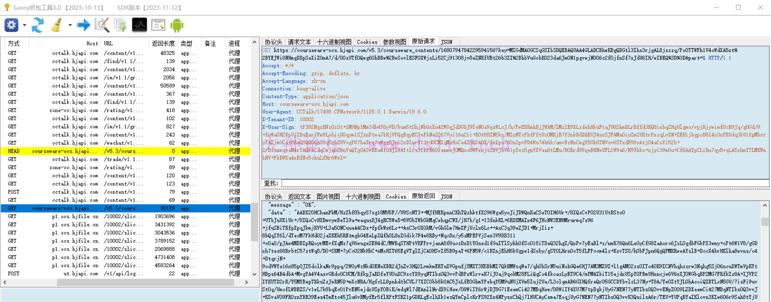Switch to the 请求文本 tab

pos(299,42)
